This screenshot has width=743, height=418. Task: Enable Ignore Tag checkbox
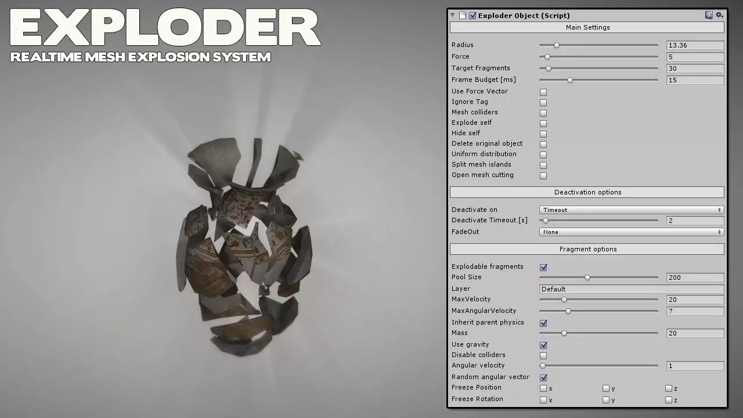[543, 102]
